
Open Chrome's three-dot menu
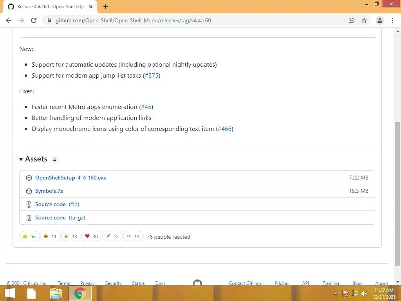(392, 20)
